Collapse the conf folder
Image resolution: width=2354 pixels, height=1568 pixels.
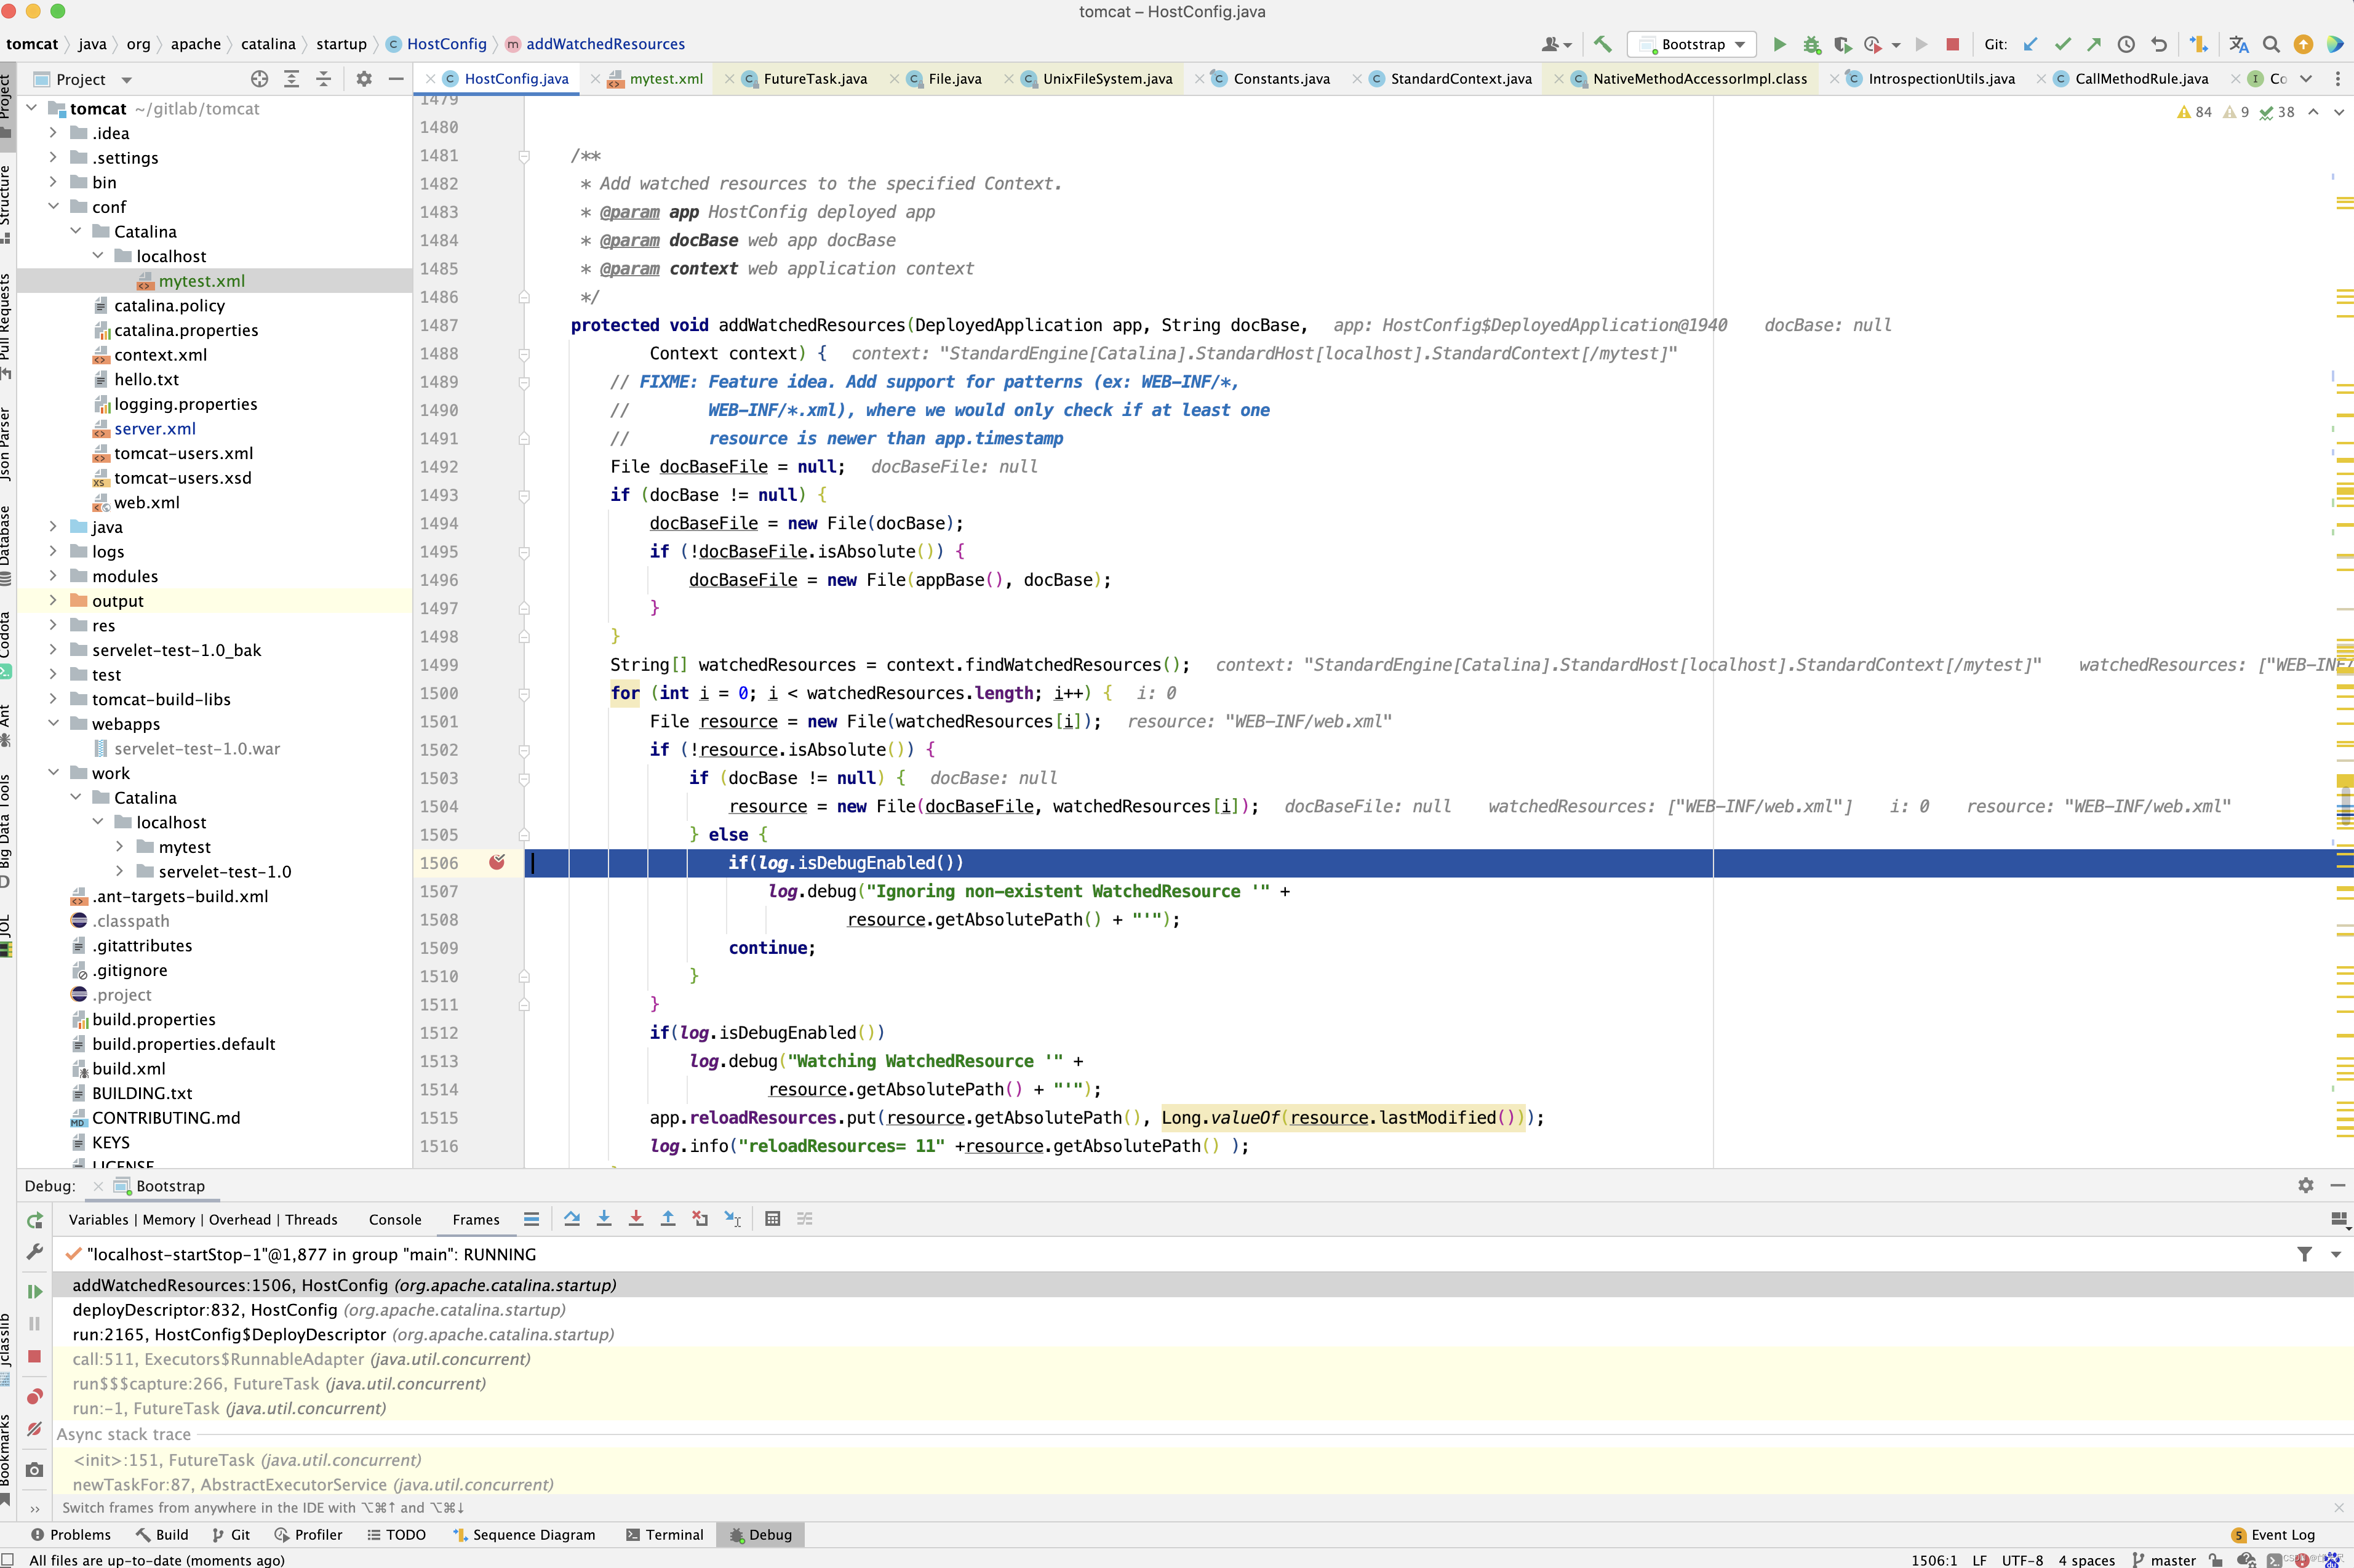[x=53, y=206]
